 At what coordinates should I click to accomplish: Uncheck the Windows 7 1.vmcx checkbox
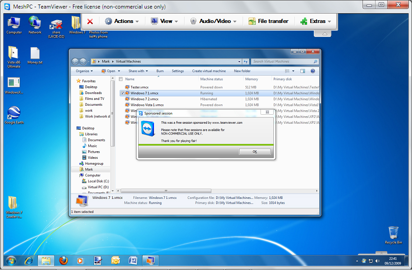click(123, 93)
